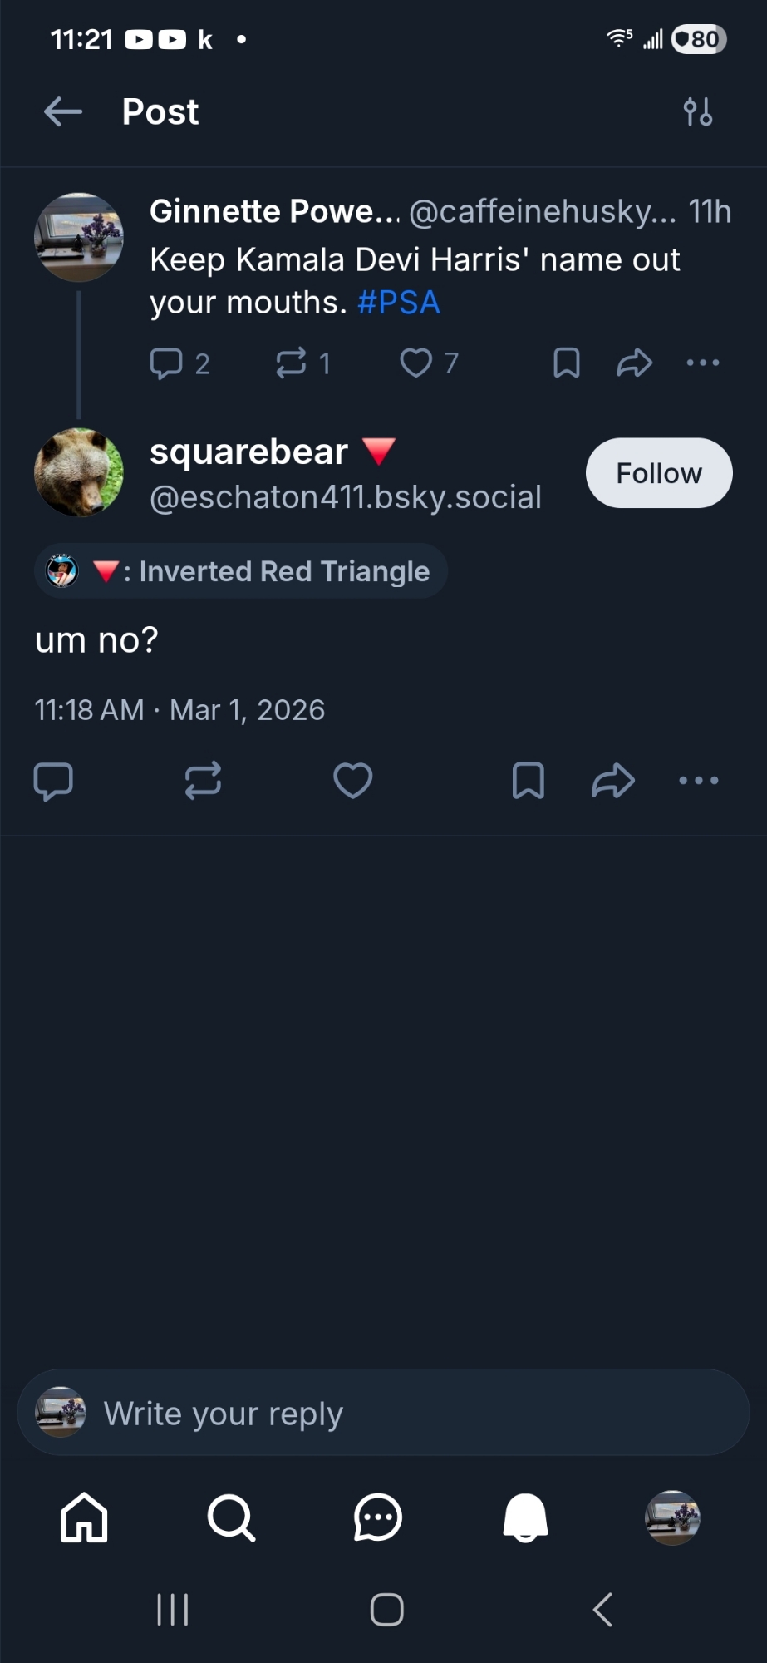Open the Notifications bell tab
This screenshot has height=1663, width=767.
(525, 1518)
